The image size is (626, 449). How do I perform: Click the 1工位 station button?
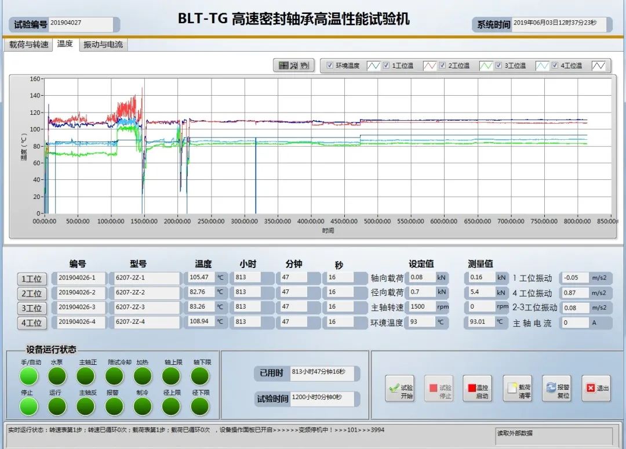32,279
